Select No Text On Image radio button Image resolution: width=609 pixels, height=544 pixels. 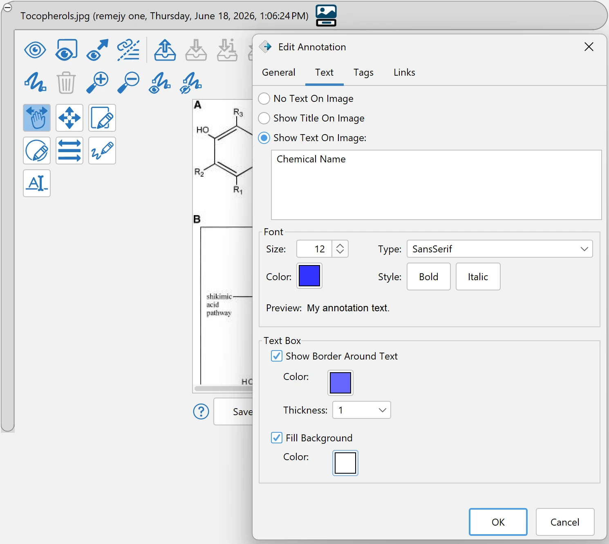(264, 99)
